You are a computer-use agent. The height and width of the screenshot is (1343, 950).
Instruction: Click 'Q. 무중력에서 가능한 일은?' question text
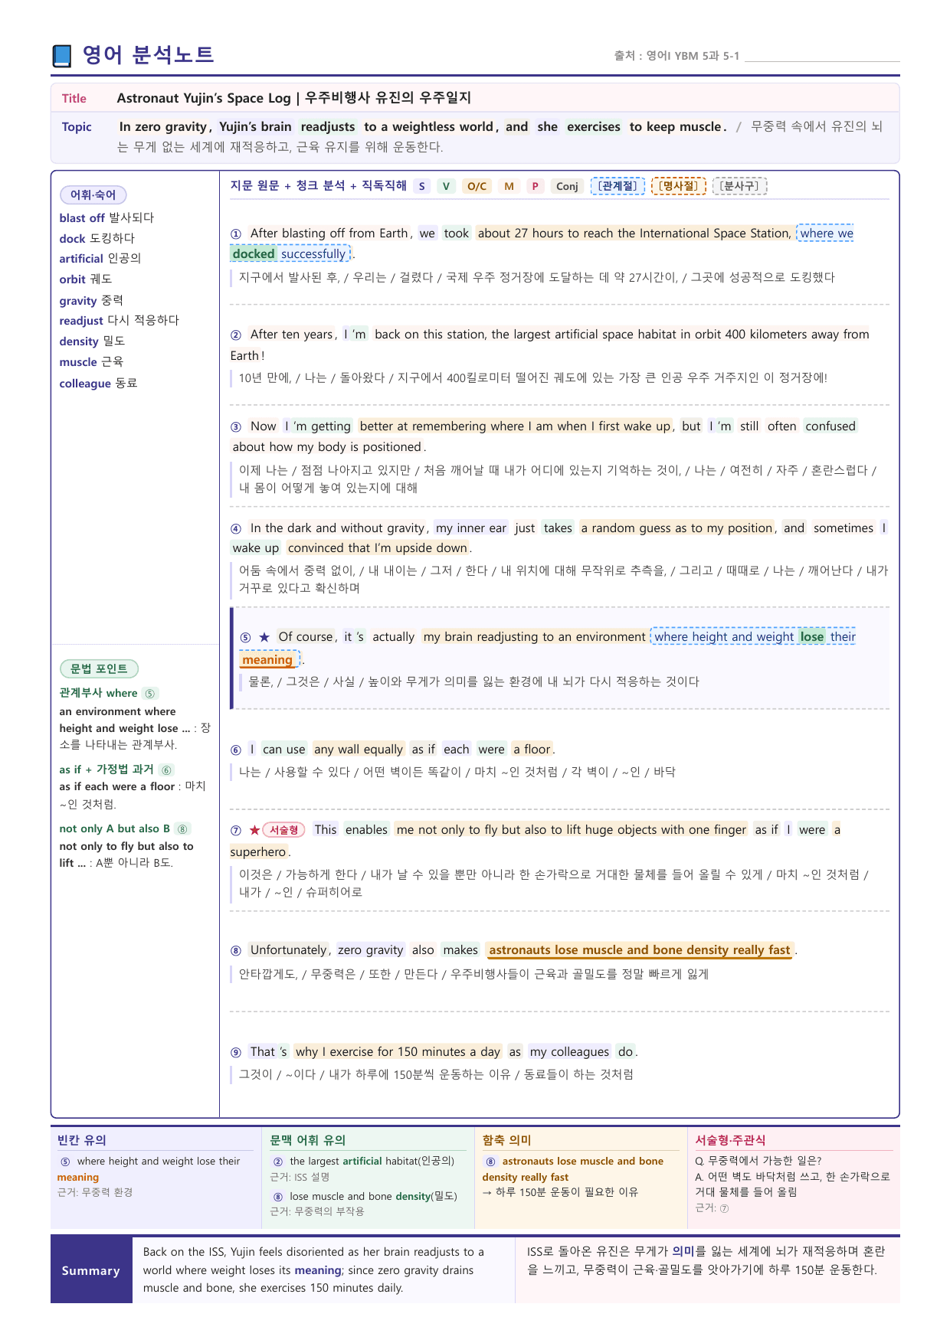coord(758,1161)
